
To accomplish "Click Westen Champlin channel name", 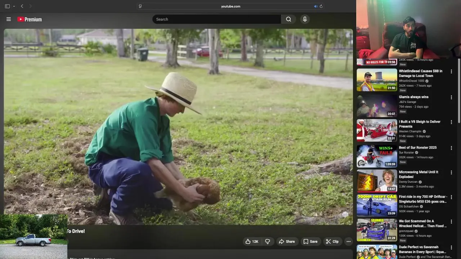I will point(410,131).
